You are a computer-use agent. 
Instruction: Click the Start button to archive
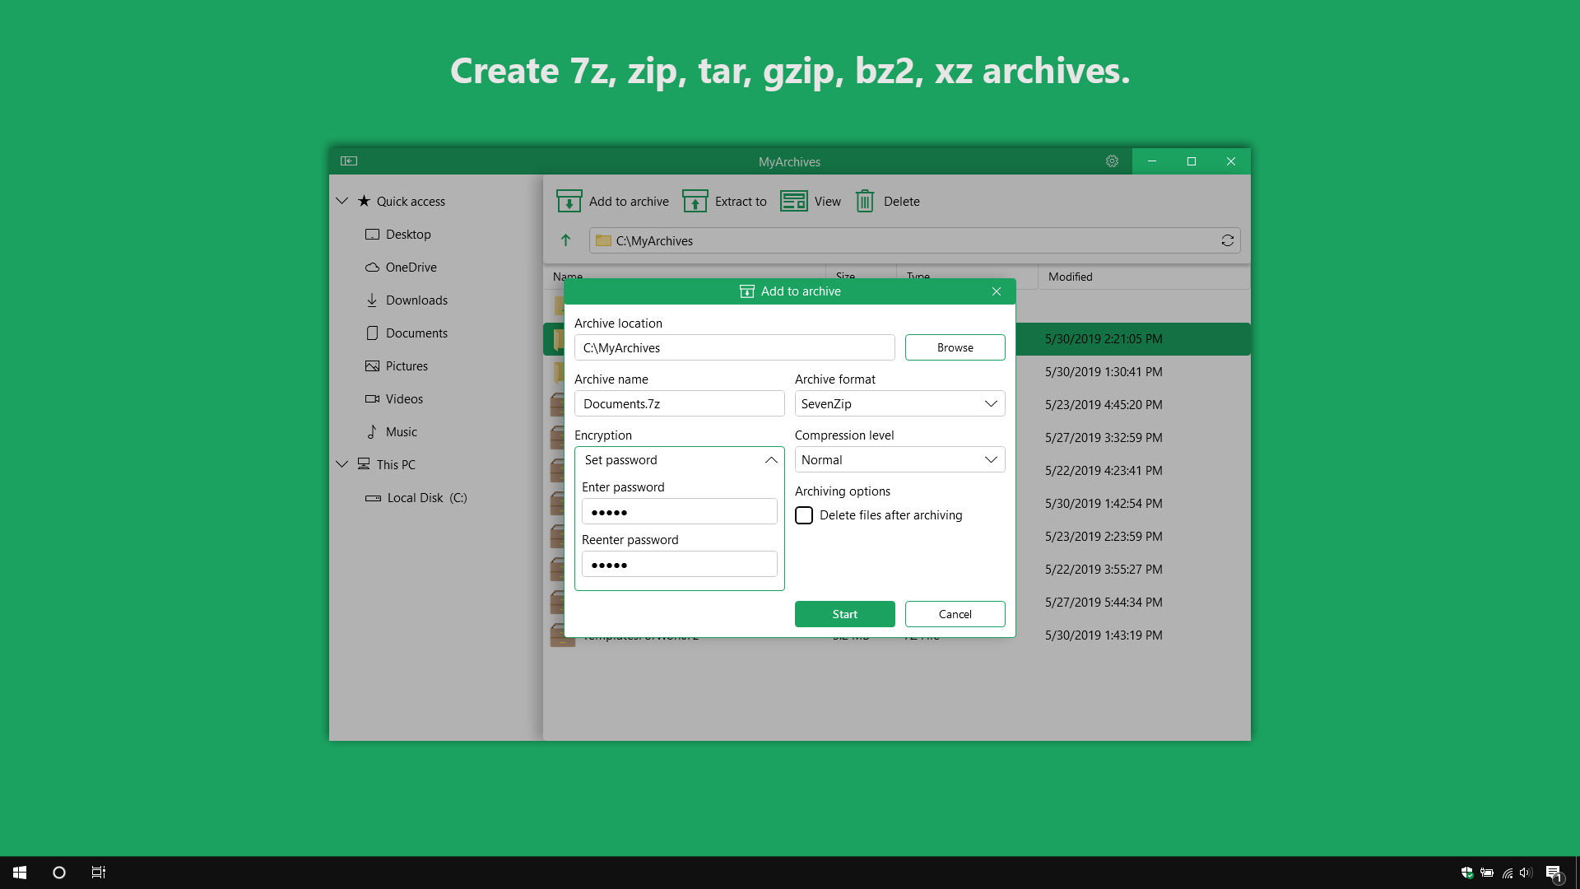click(844, 613)
